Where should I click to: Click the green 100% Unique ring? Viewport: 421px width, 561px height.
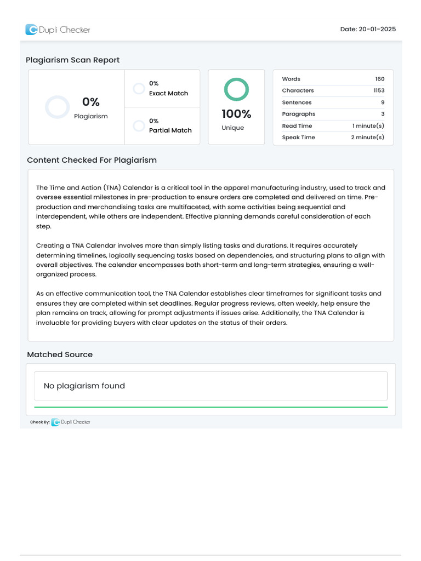pyautogui.click(x=236, y=89)
